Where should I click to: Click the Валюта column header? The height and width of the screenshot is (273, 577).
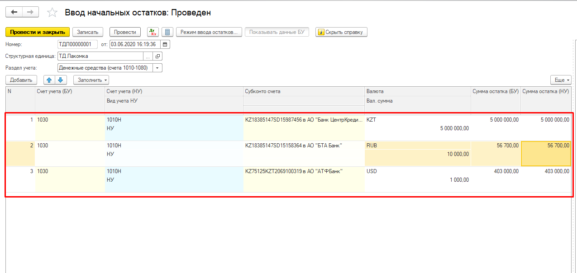point(417,91)
